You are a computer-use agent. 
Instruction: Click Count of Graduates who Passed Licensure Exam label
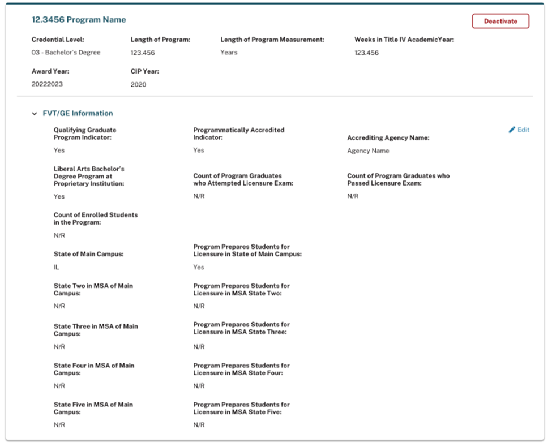pos(398,179)
